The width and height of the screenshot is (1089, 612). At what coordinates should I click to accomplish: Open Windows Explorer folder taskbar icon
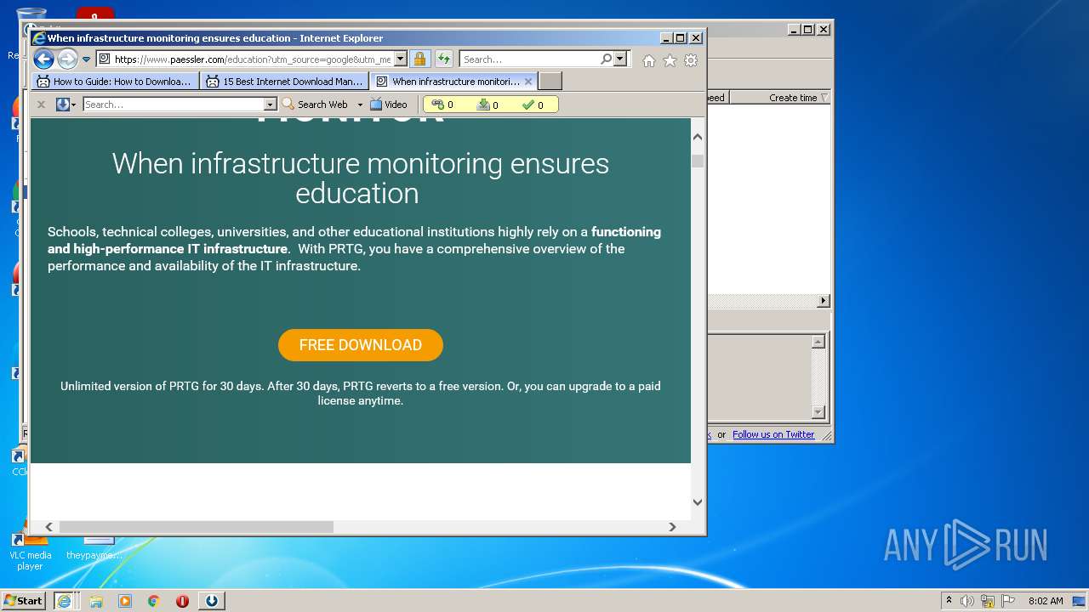click(96, 601)
